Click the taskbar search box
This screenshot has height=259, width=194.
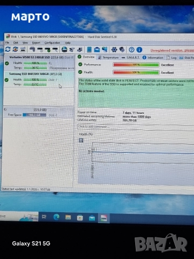click(x=19, y=216)
